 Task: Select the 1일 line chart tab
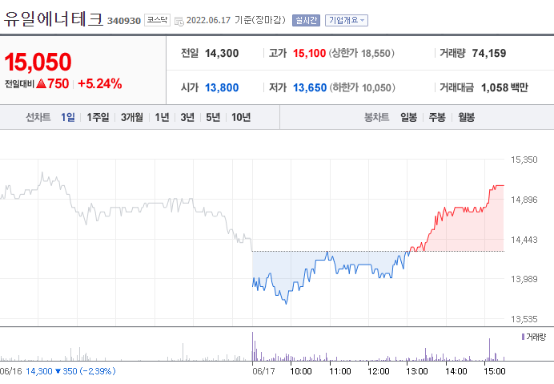click(67, 117)
